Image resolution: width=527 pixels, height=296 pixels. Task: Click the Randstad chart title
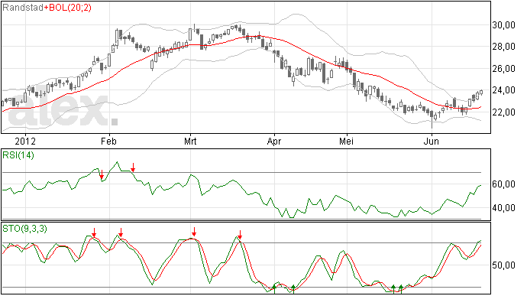[x=23, y=8]
